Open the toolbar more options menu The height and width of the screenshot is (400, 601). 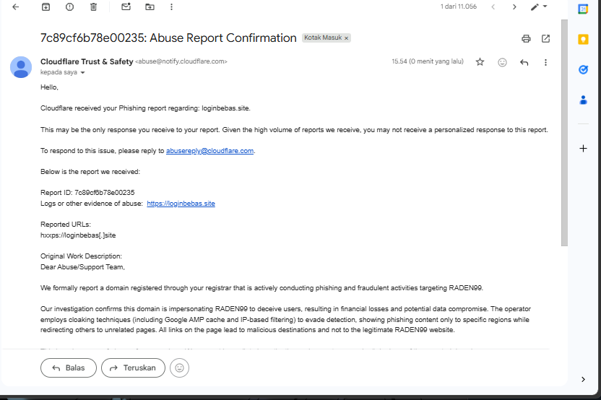171,7
